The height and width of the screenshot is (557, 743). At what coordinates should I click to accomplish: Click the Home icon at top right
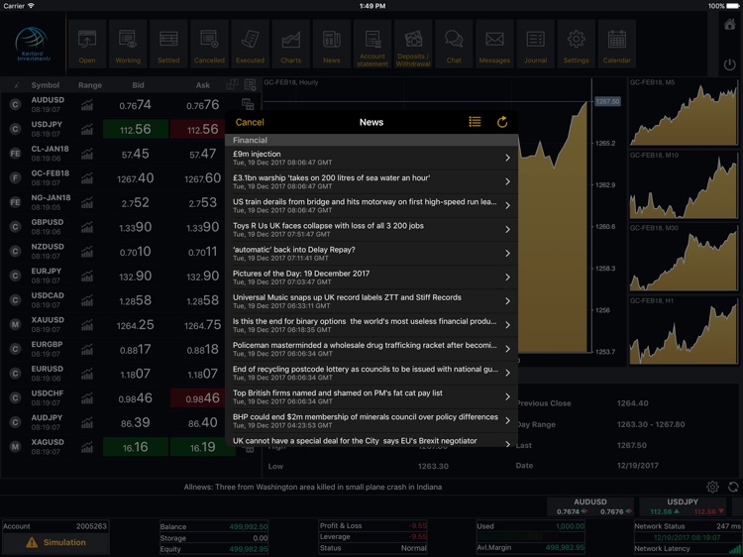pos(730,24)
